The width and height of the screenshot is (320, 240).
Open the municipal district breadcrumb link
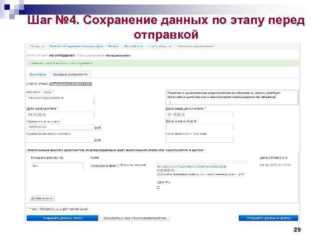(84, 47)
